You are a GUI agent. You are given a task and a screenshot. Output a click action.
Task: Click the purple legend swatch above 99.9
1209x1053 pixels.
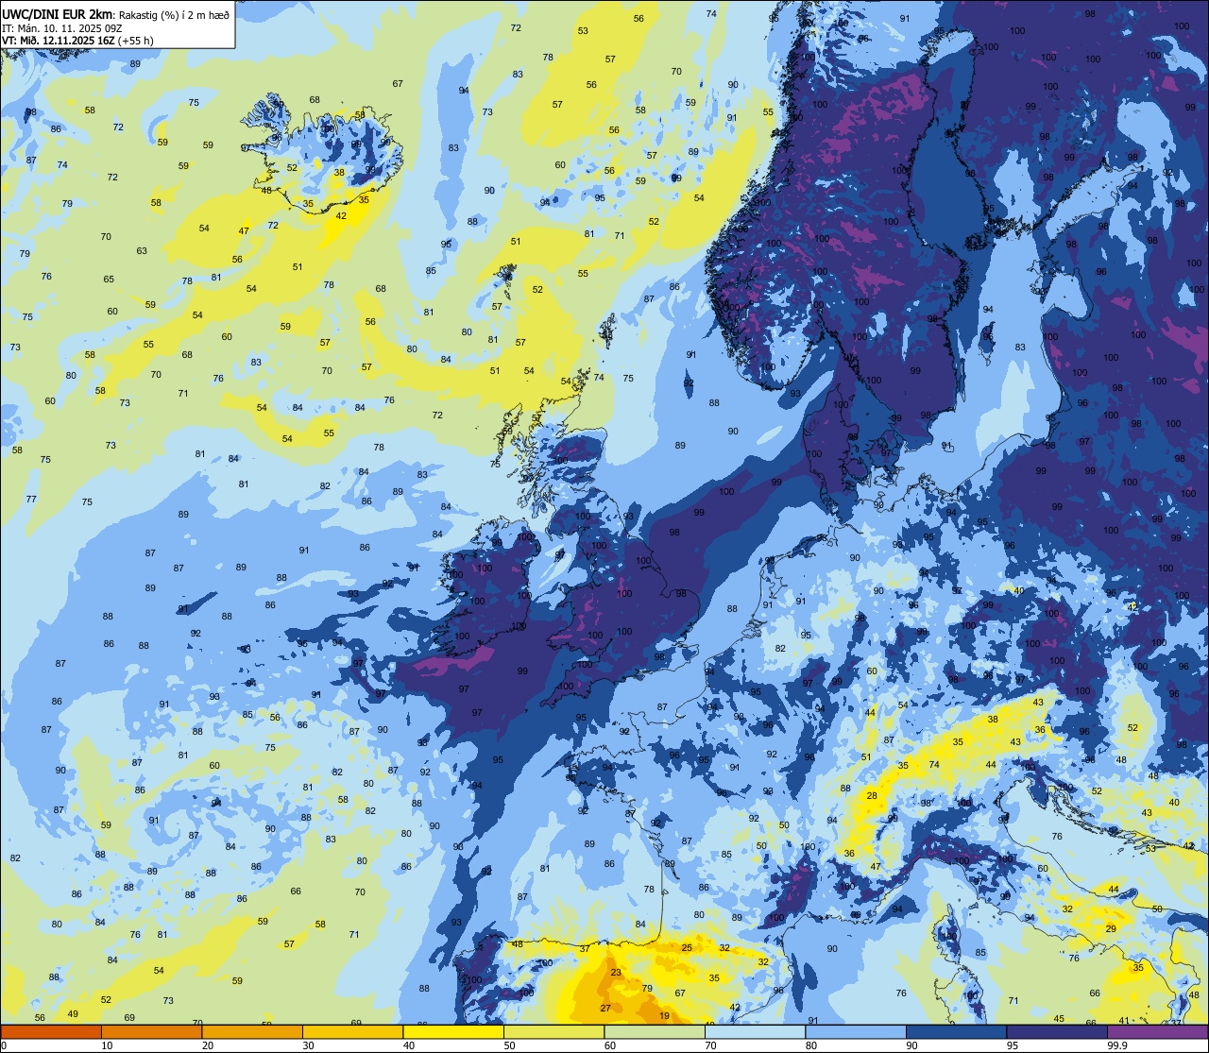pyautogui.click(x=1157, y=1031)
